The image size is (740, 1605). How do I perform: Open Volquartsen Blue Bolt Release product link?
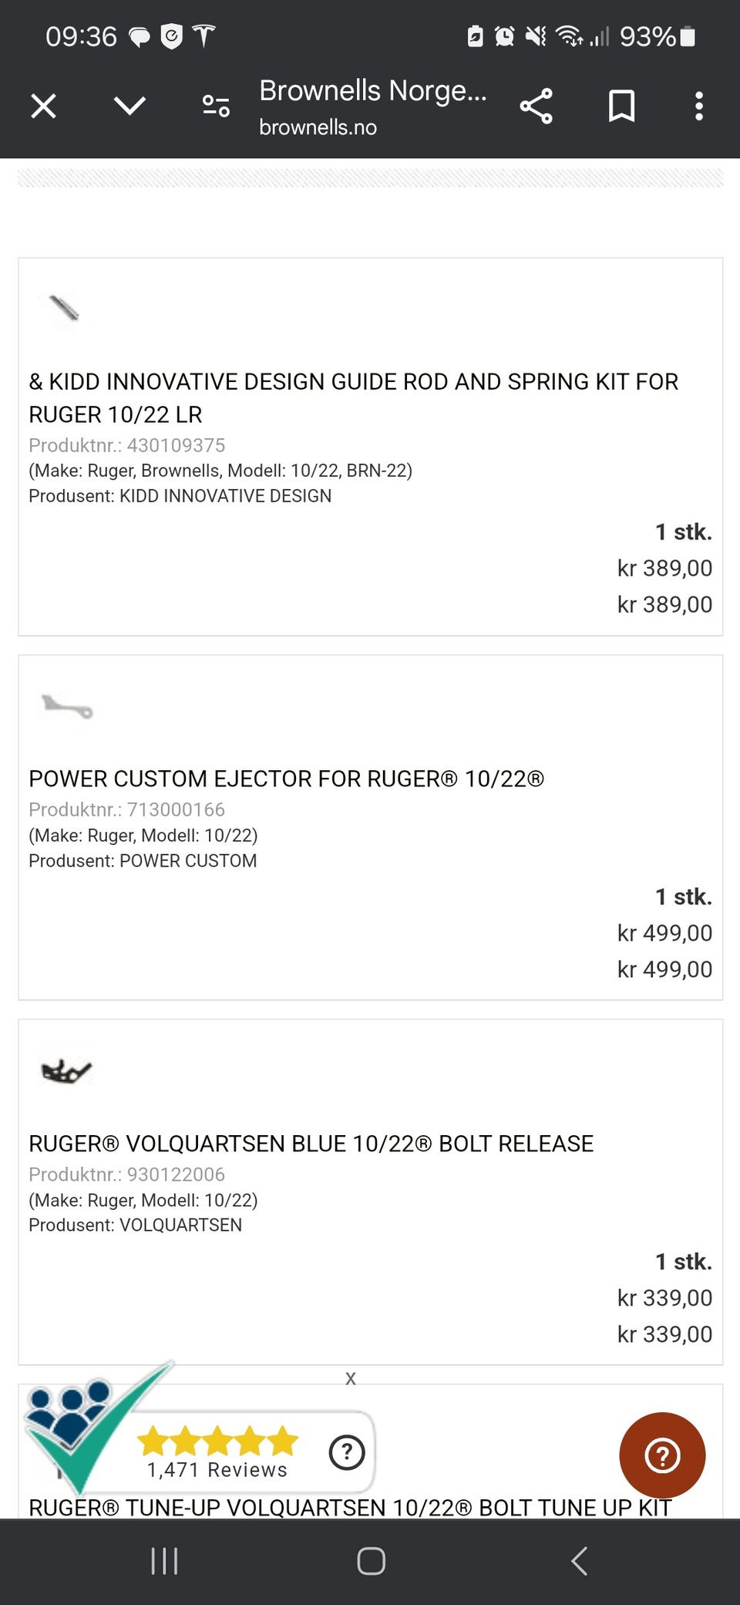(x=311, y=1144)
